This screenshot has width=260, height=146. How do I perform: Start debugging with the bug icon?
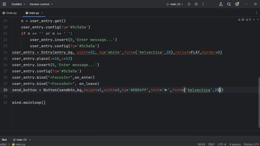pos(196,4)
